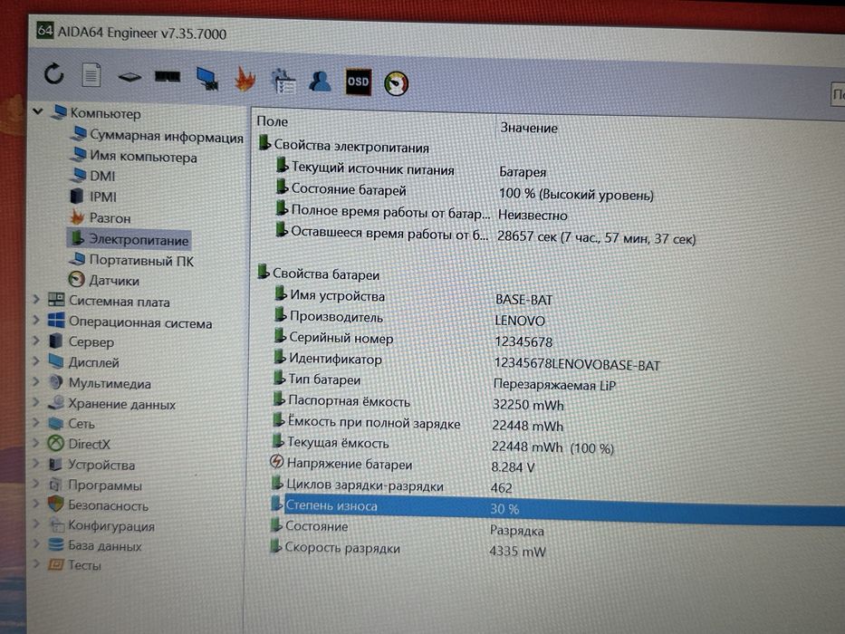Click the Refresh toolbar icon
Image resolution: width=845 pixels, height=634 pixels.
point(53,74)
